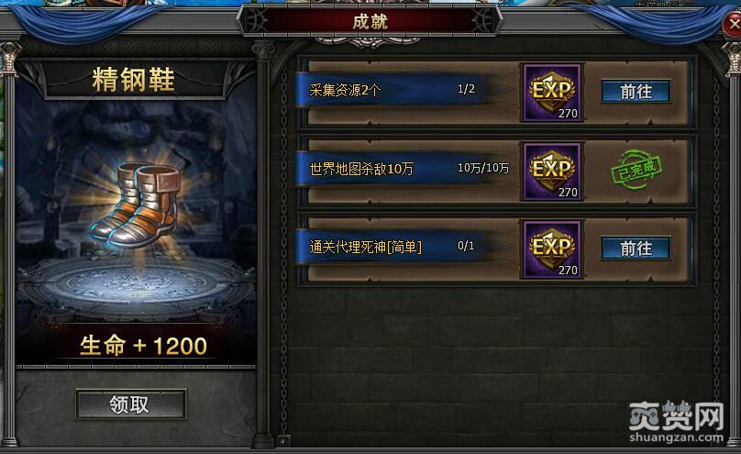Select the 通关代理死神[简单] task banner

393,246
